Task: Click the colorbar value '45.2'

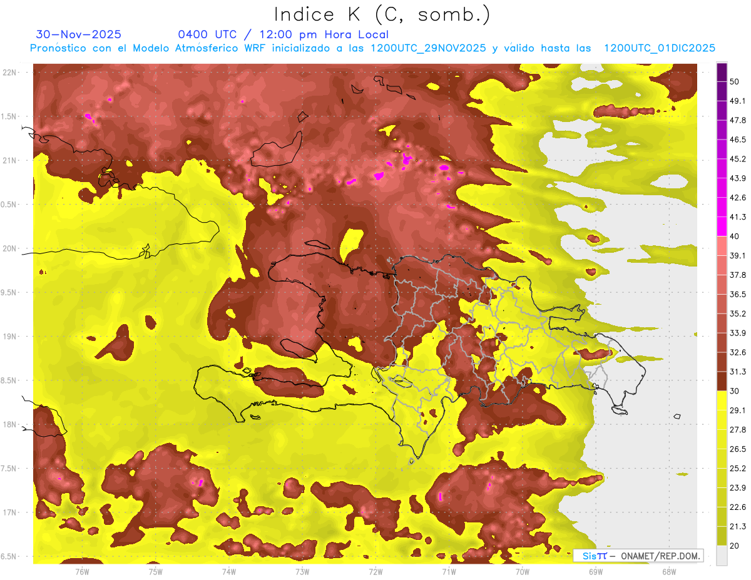Action: pos(738,159)
